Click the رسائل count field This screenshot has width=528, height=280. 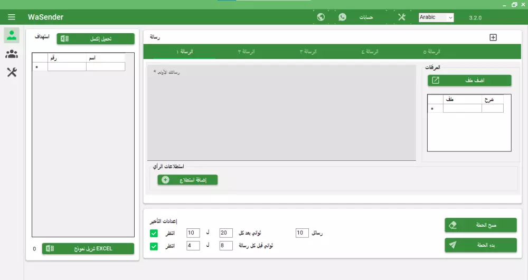302,233
